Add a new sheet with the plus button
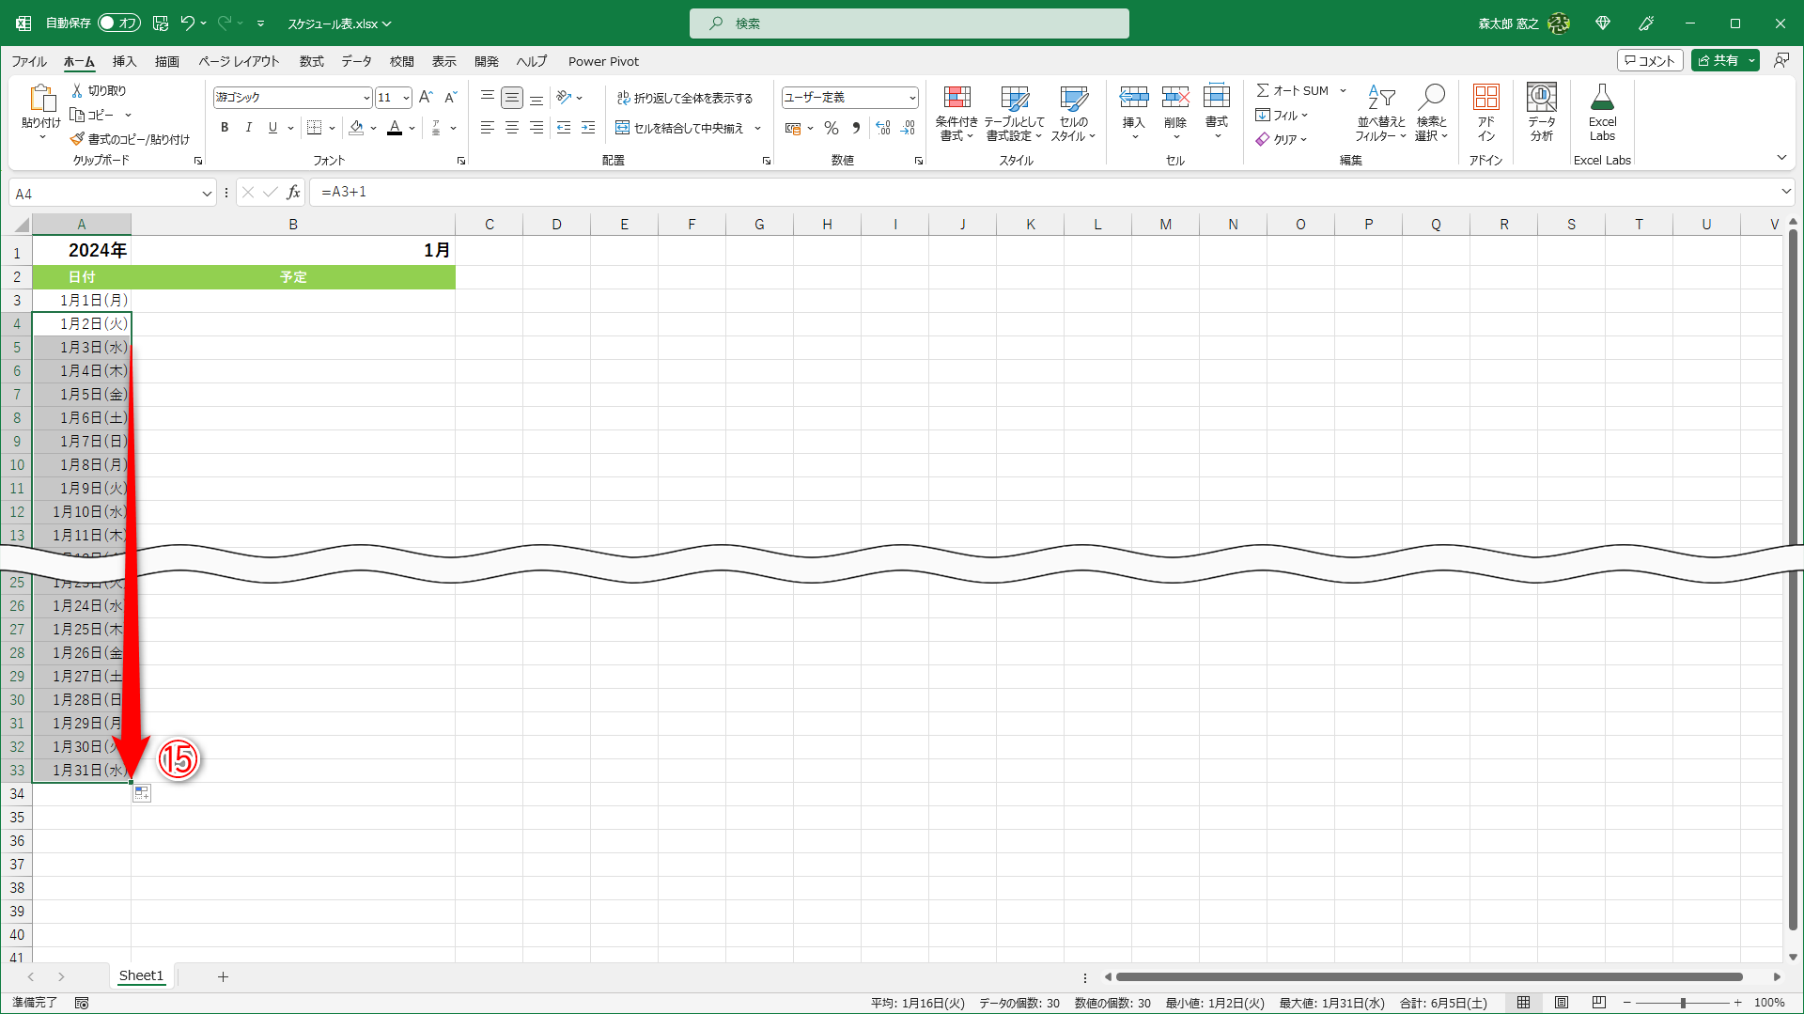This screenshot has height=1014, width=1804. coord(223,977)
